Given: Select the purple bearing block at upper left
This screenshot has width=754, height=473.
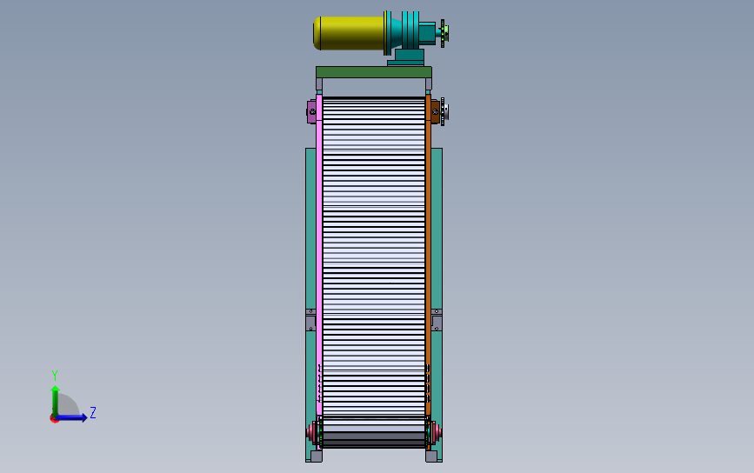Looking at the screenshot, I should 311,111.
